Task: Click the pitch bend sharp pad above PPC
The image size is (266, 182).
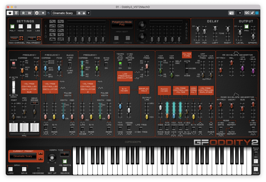Action: coord(35,127)
